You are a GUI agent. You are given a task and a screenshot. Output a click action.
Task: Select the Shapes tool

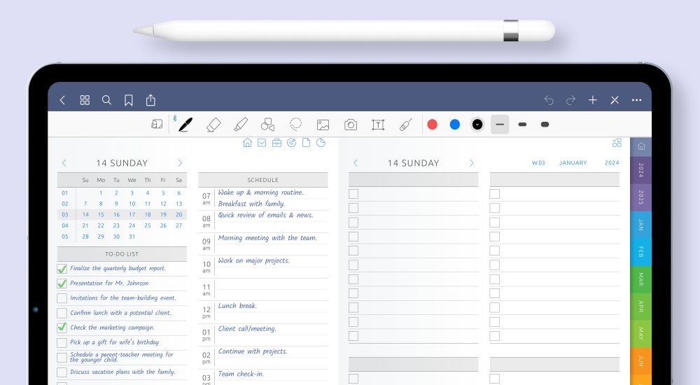(x=268, y=125)
